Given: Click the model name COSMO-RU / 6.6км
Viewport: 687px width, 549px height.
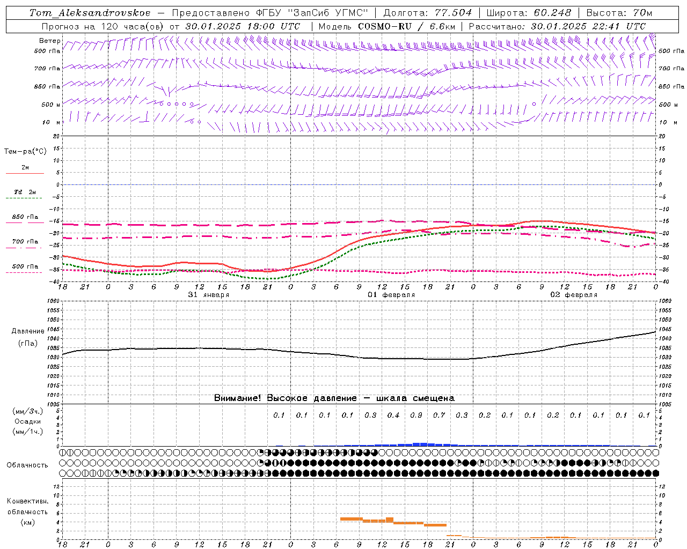Looking at the screenshot, I should pyautogui.click(x=407, y=26).
